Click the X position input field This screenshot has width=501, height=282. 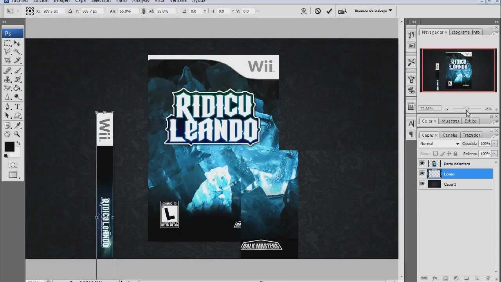[x=52, y=11]
